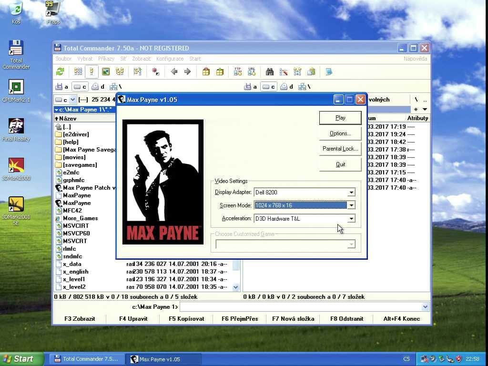The width and height of the screenshot is (488, 366).
Task: Select the Final Reality desktop icon
Action: point(16,130)
